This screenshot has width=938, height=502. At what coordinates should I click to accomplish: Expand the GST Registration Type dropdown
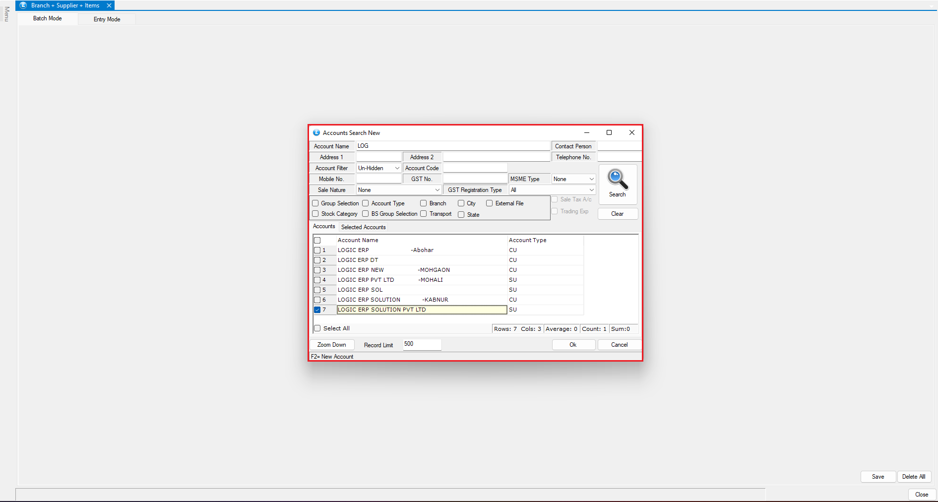click(591, 190)
